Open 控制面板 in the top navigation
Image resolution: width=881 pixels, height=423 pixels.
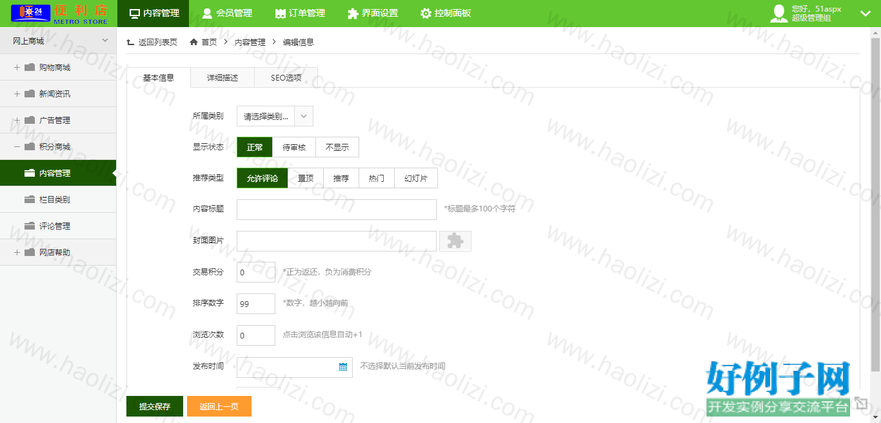click(445, 13)
